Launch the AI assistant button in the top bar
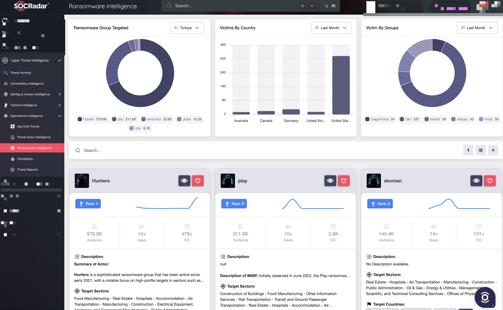 tap(329, 6)
